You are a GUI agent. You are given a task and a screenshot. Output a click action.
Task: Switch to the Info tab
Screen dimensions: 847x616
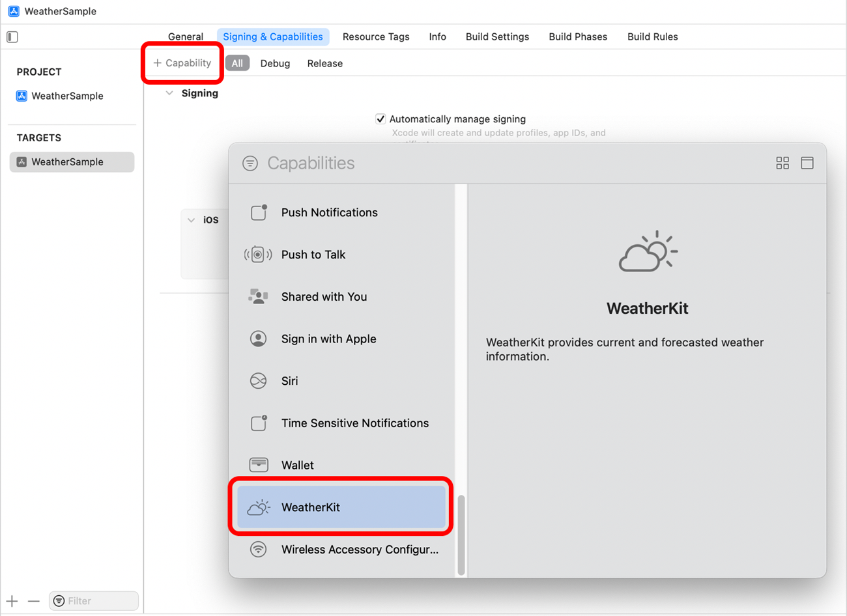438,36
